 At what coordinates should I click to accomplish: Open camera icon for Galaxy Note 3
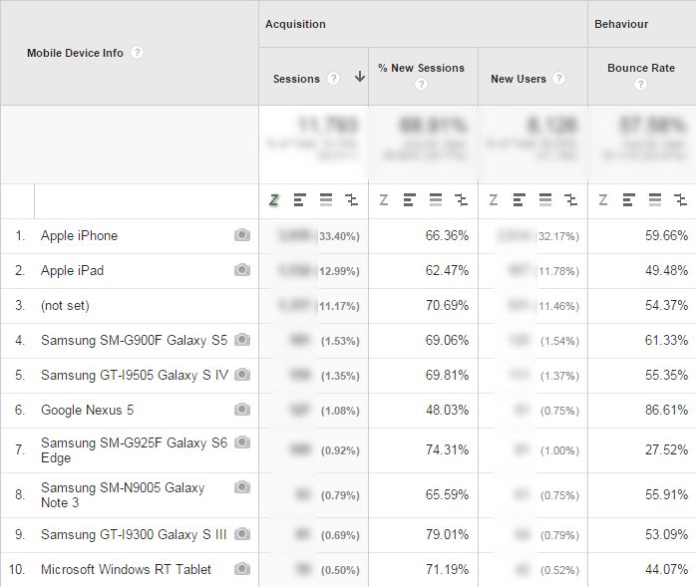242,487
